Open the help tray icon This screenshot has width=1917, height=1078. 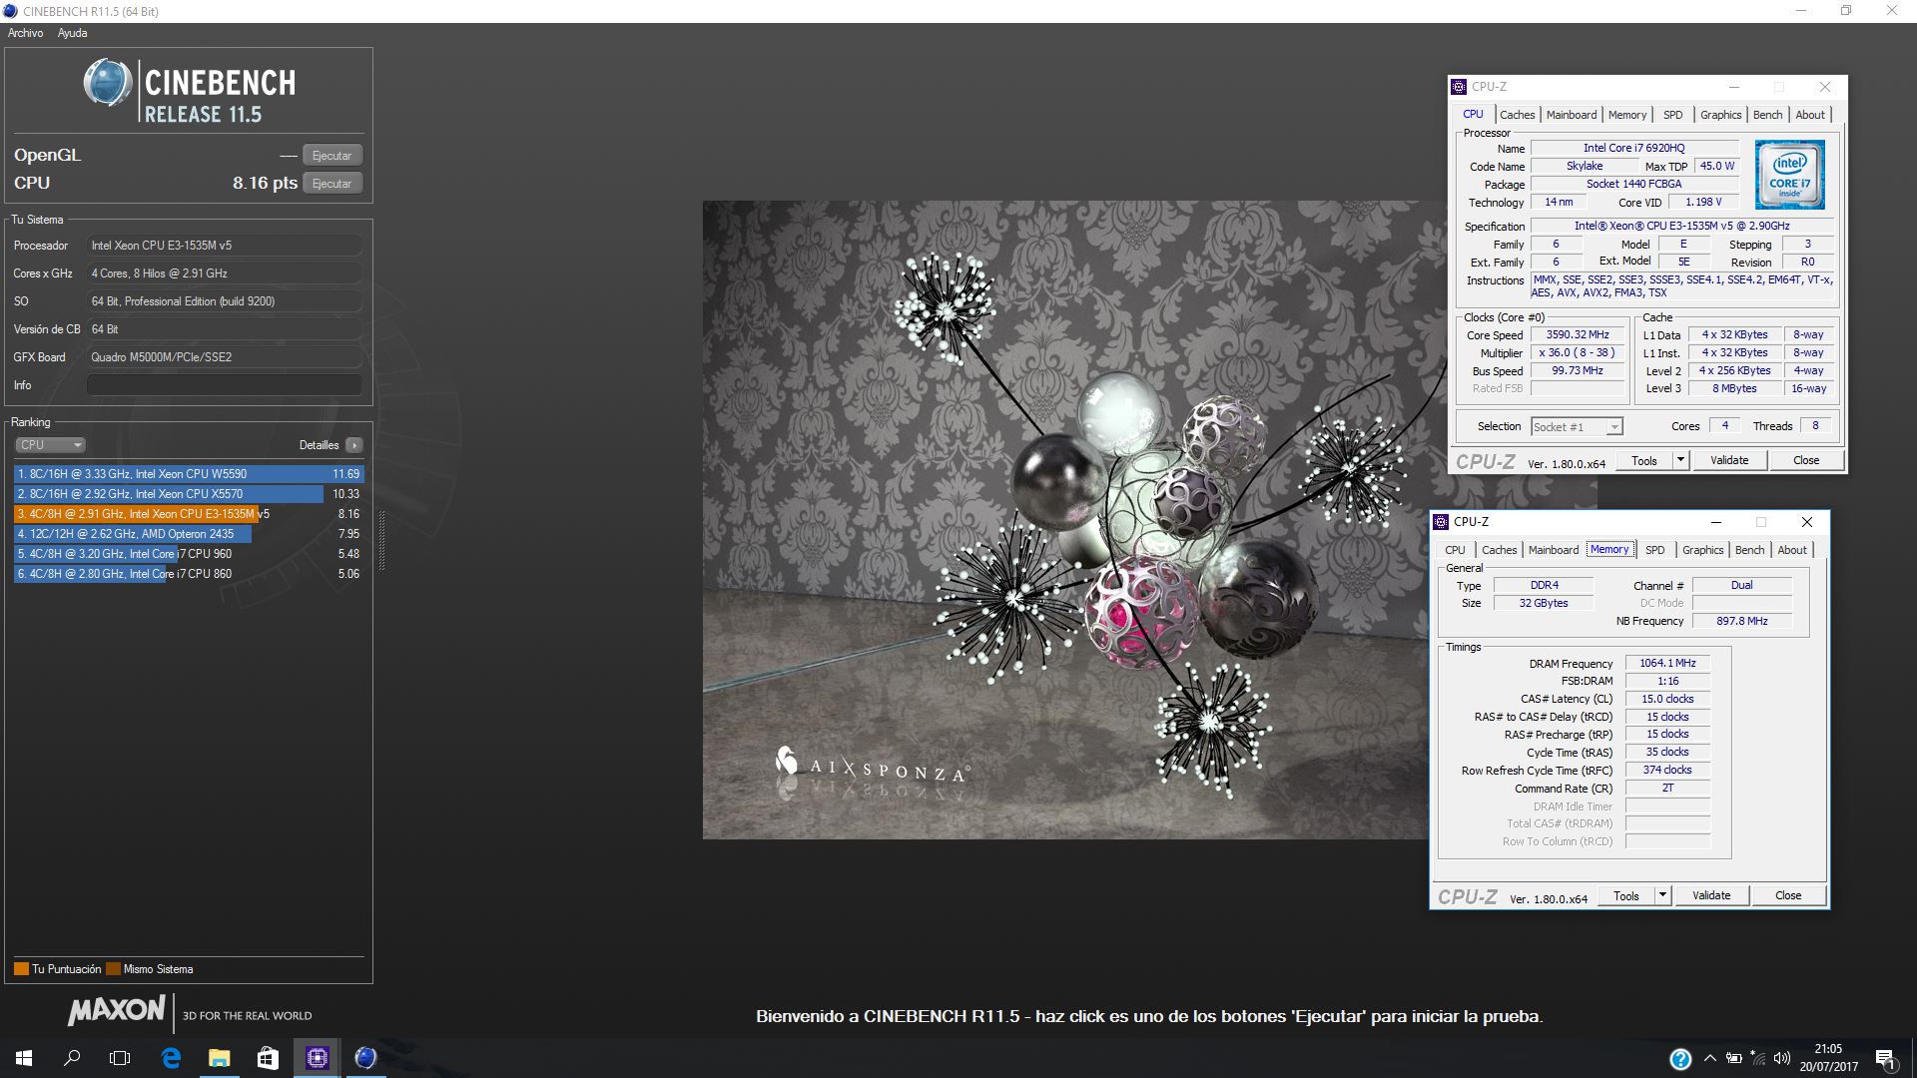[x=1680, y=1059]
